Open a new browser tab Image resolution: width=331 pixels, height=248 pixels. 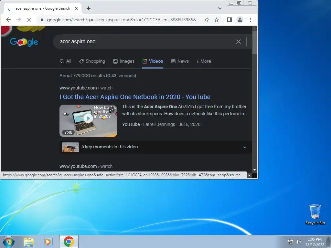tap(89, 8)
